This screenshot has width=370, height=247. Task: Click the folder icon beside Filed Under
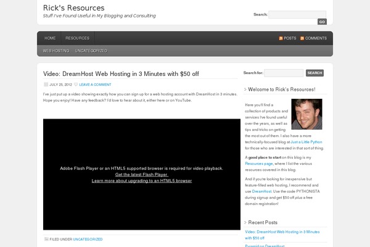click(x=46, y=239)
